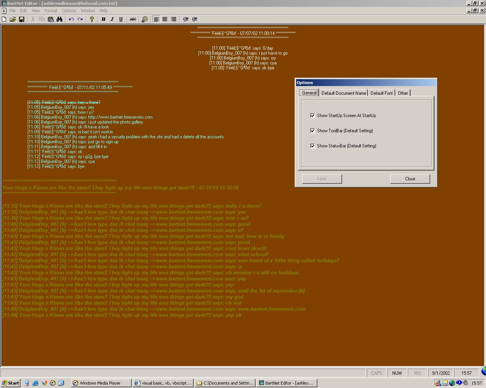Toggle Show ToolBar default setting checkbox

[312, 131]
